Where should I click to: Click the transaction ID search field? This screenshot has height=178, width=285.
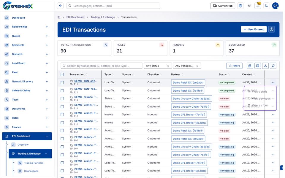tap(102, 66)
